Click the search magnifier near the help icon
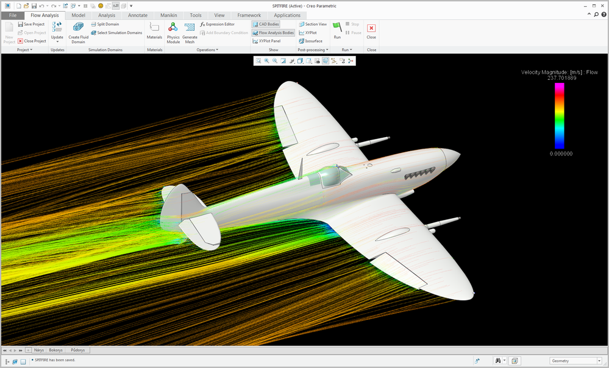Screen dimensions: 609x368 pos(596,15)
